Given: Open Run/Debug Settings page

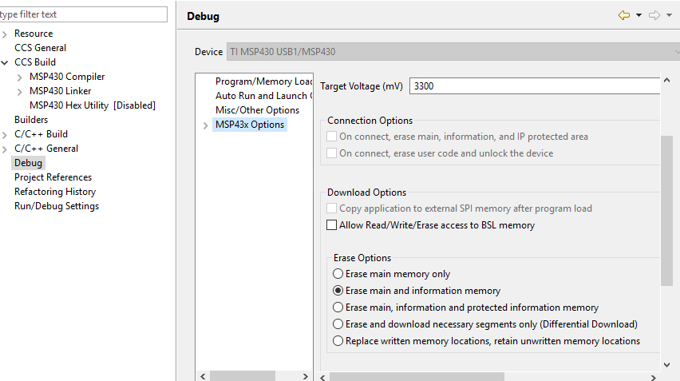Looking at the screenshot, I should click(x=57, y=206).
